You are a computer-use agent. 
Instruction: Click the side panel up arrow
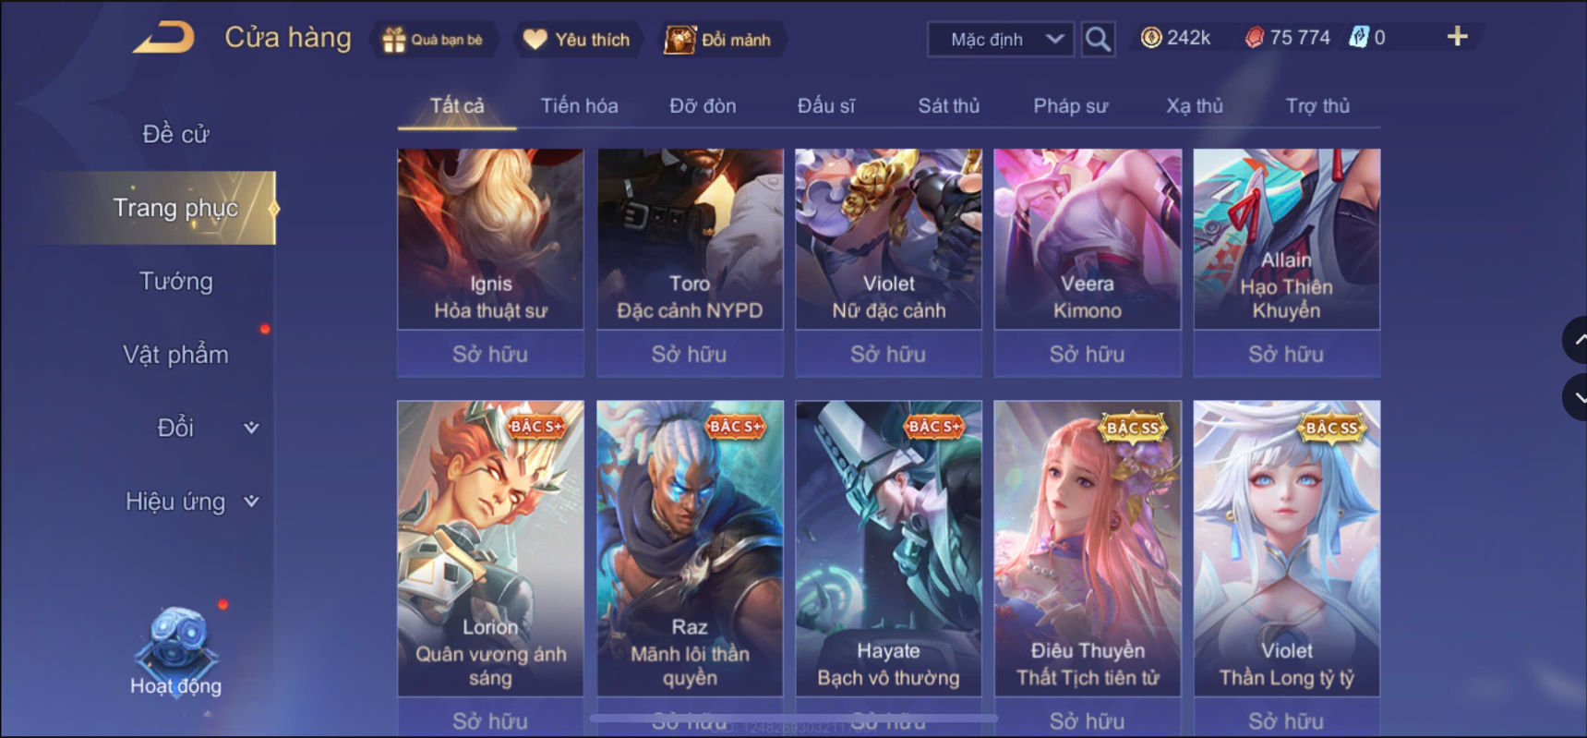[1576, 340]
